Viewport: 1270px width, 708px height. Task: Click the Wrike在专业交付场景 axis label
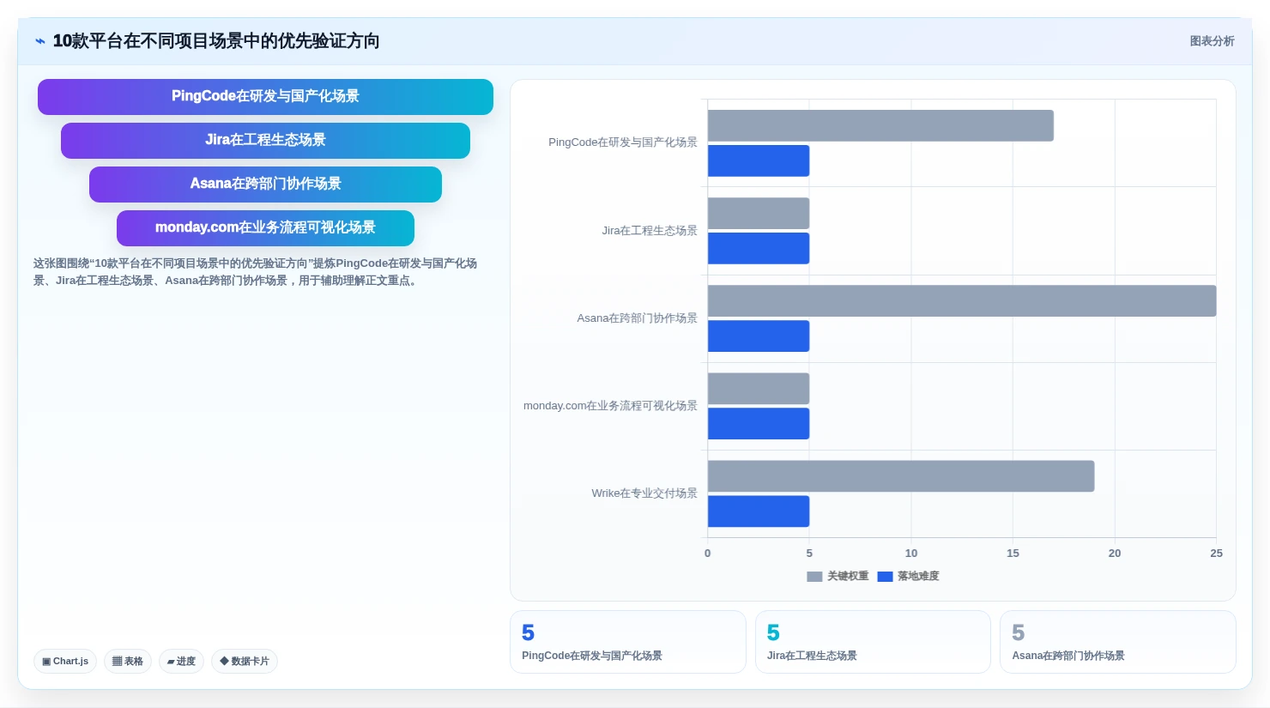pos(644,493)
